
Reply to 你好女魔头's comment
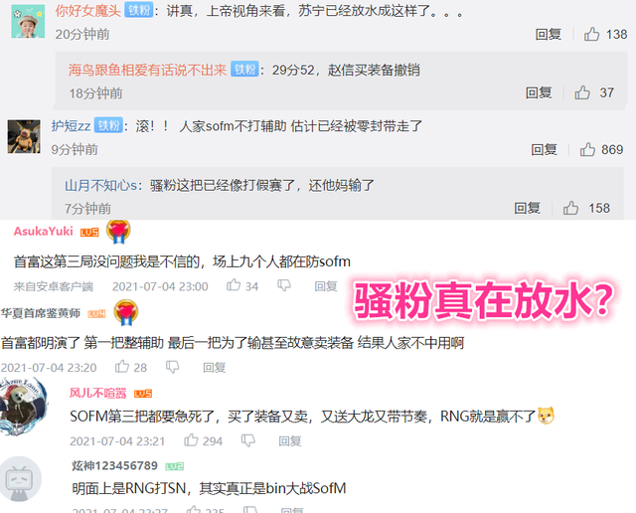[549, 34]
